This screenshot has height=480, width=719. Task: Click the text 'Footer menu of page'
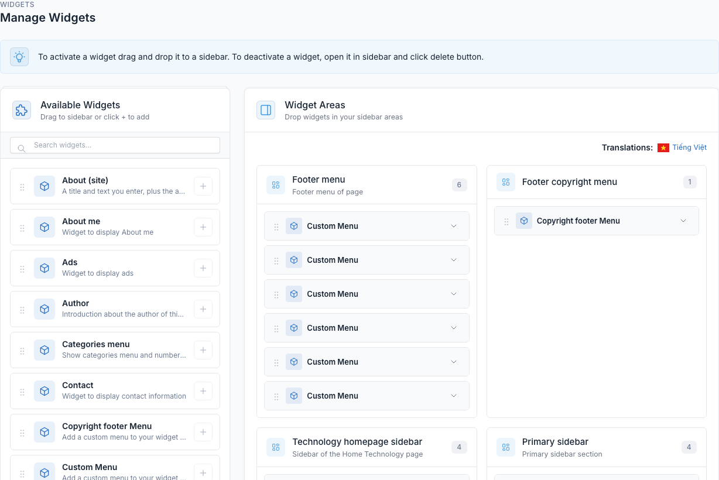[x=327, y=192]
